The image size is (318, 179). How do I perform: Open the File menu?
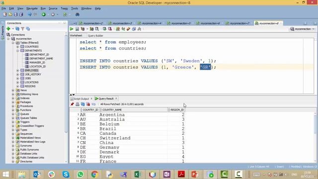click(3, 8)
